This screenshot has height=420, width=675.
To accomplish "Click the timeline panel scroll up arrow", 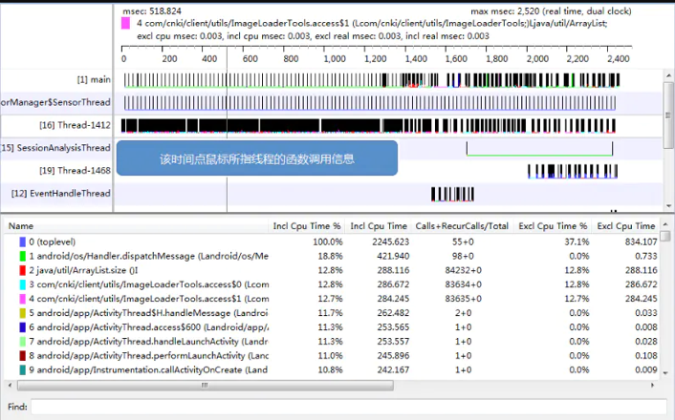I will coord(668,75).
